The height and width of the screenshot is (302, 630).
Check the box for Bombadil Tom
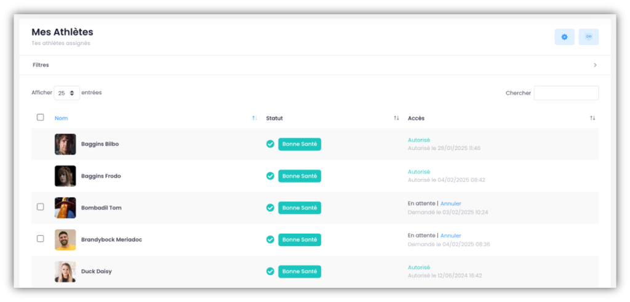pos(41,207)
